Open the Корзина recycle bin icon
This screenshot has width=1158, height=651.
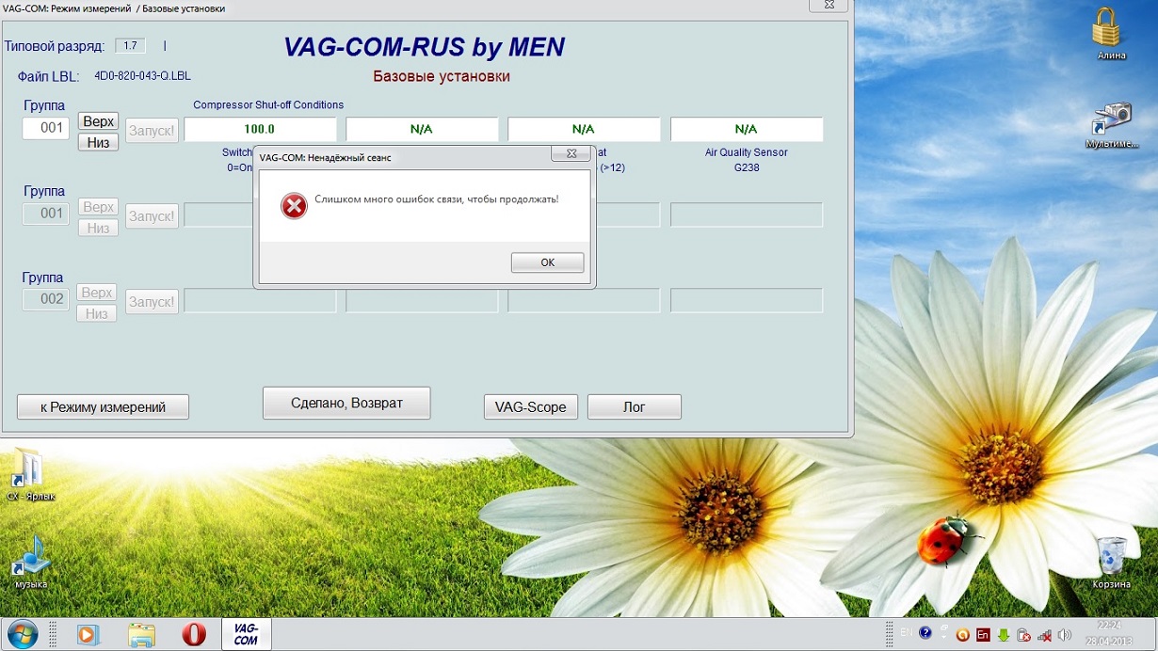point(1112,562)
